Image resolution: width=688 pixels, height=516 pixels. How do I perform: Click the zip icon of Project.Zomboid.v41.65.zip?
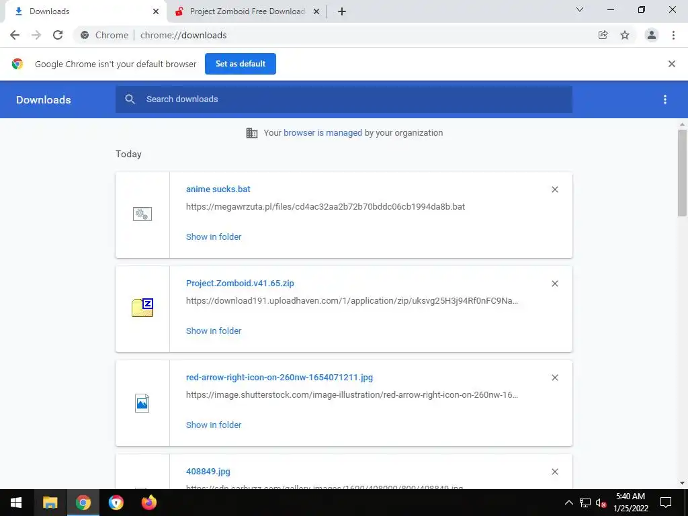tap(142, 308)
